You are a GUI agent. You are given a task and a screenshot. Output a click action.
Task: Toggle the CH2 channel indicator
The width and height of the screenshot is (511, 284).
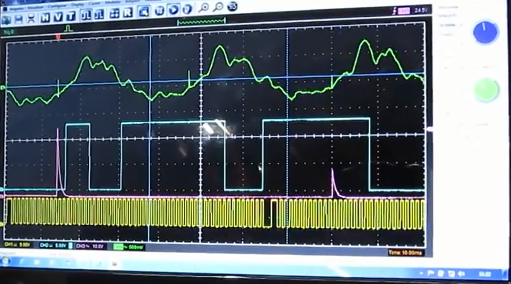(x=53, y=245)
